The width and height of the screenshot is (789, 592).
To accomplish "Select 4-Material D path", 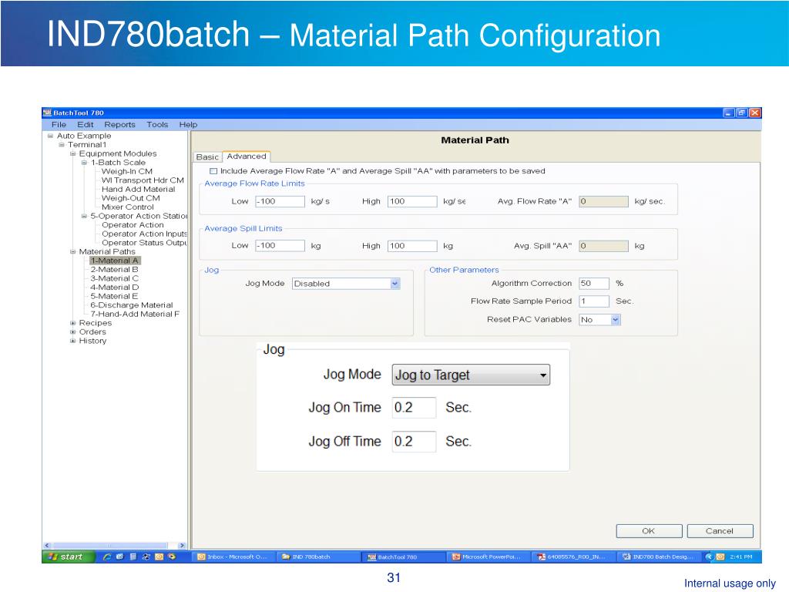I will point(114,288).
